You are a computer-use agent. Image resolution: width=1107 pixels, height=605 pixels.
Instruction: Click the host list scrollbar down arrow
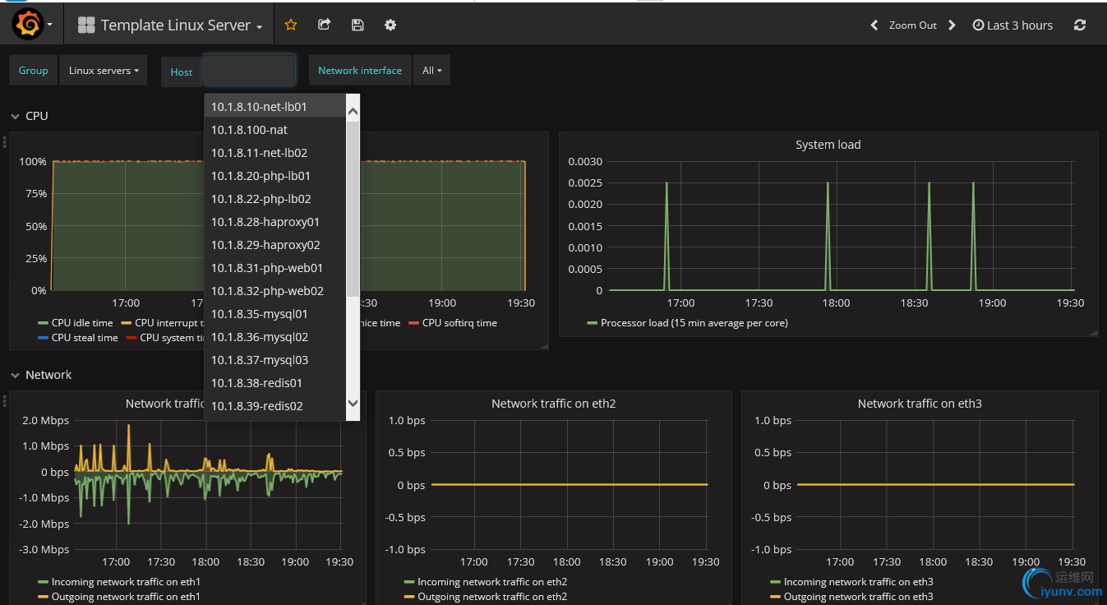click(x=353, y=403)
